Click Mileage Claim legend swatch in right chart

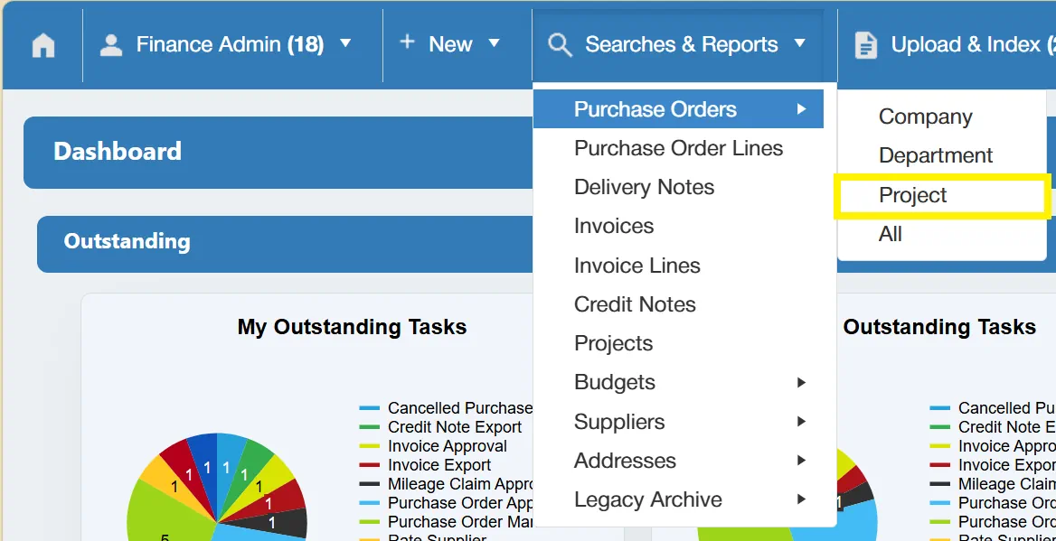[x=940, y=484]
